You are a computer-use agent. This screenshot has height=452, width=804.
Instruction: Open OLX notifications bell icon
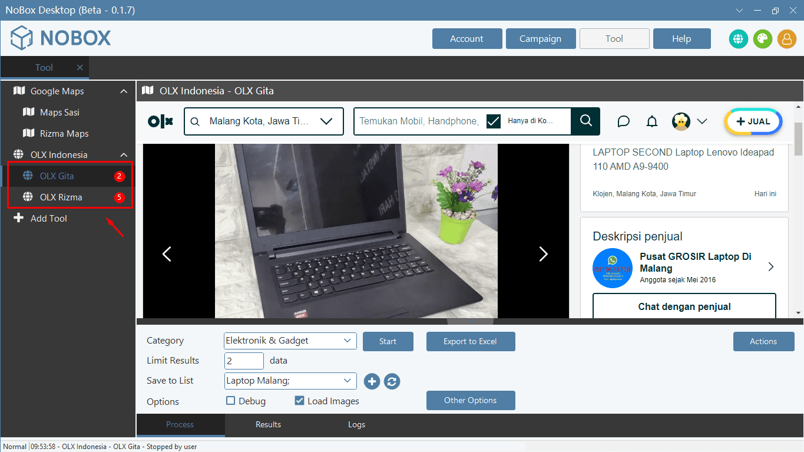pos(651,121)
